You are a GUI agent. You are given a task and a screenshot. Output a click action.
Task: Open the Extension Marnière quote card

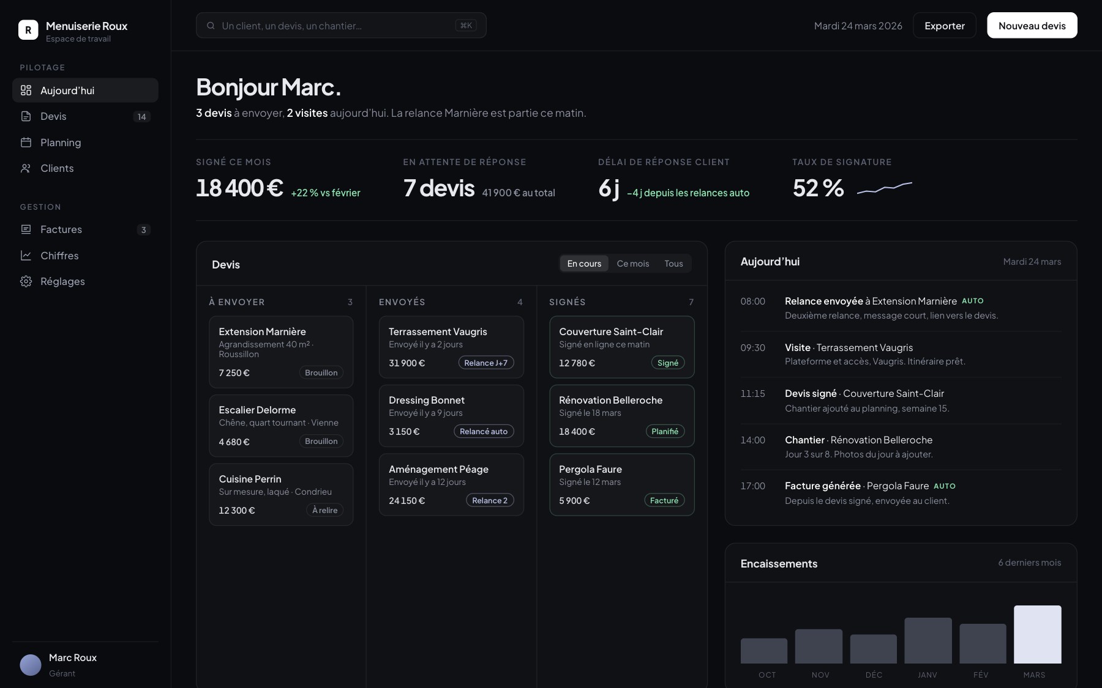point(281,352)
